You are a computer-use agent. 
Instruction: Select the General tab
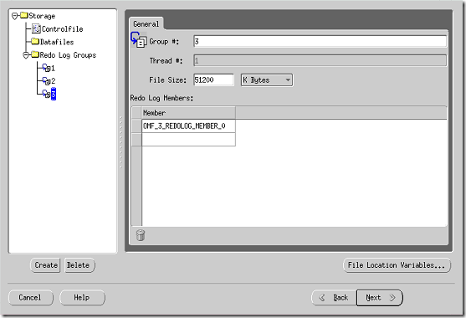coord(146,24)
